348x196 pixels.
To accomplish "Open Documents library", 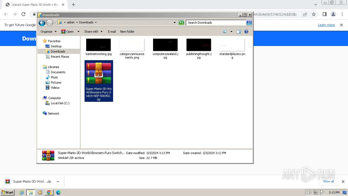I will tap(58, 72).
